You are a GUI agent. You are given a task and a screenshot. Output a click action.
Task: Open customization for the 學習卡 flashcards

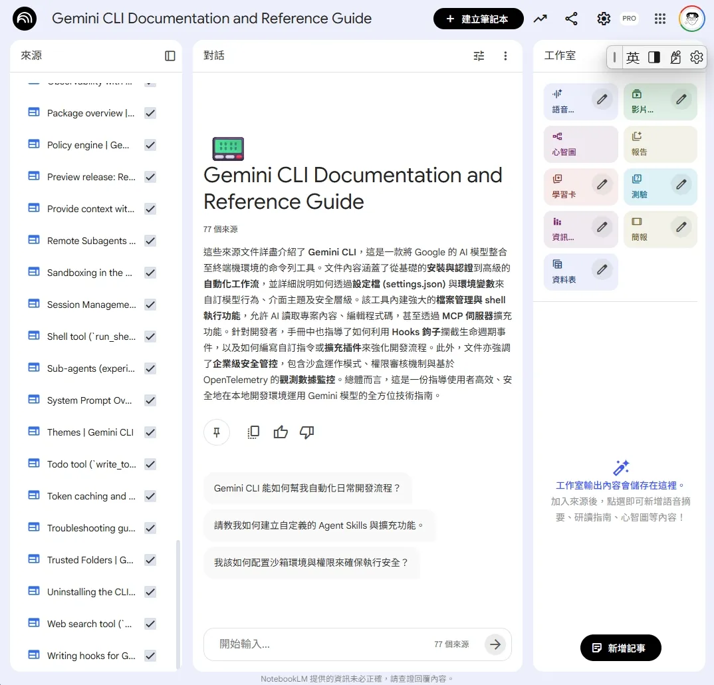602,184
